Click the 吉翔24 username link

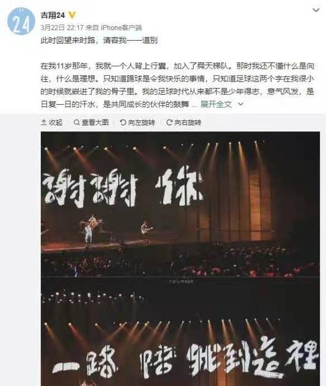(x=53, y=15)
